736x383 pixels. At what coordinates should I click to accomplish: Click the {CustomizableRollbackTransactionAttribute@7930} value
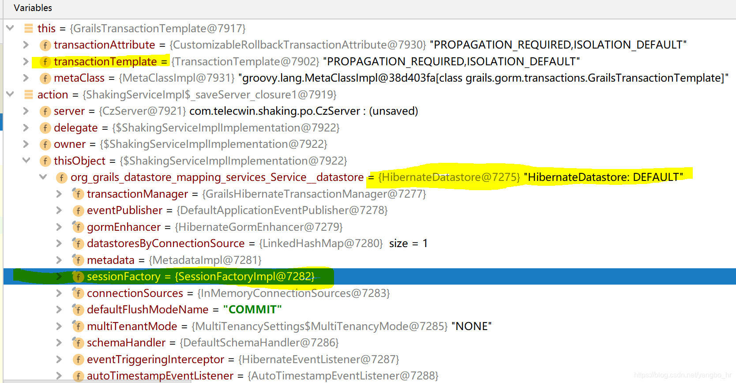(298, 45)
